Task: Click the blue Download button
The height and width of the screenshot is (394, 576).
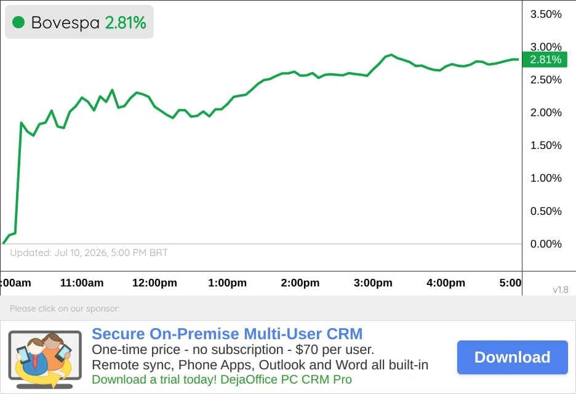Action: [513, 357]
